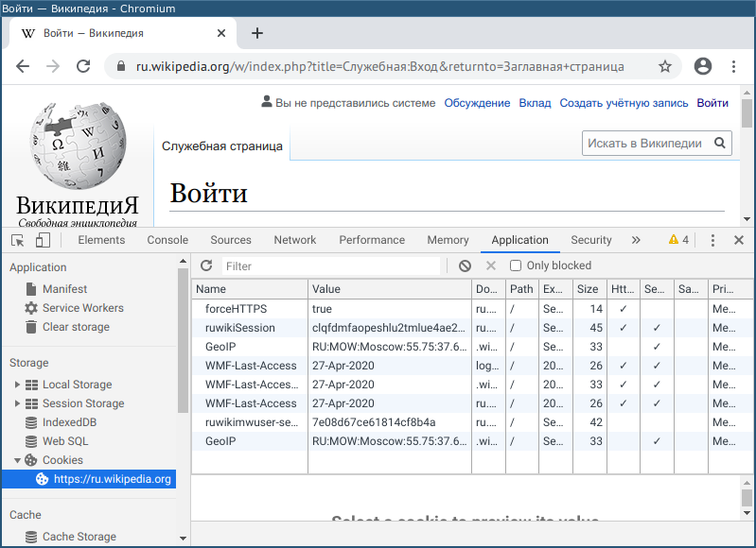Clear all cookies with the circle-slash icon
The width and height of the screenshot is (756, 548).
pyautogui.click(x=465, y=265)
